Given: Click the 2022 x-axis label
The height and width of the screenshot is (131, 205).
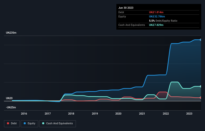Looking at the screenshot, I should tap(166, 114).
